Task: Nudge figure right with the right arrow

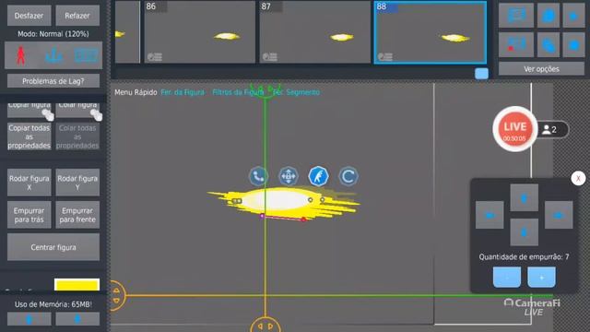Action: (559, 215)
